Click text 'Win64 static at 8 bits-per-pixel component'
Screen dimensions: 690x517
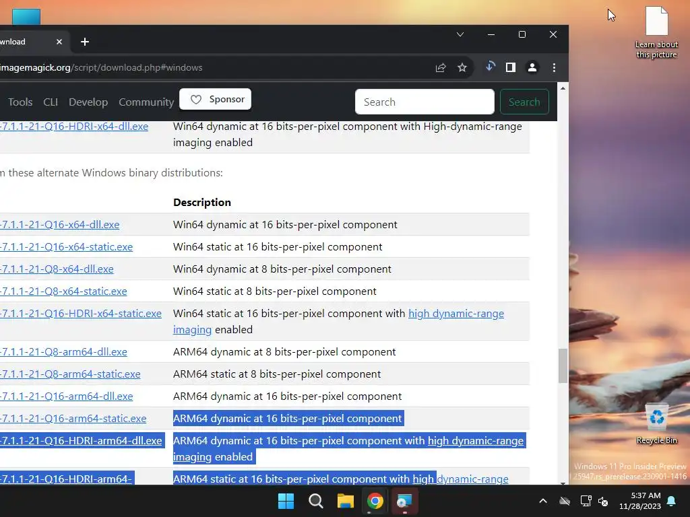pos(275,291)
